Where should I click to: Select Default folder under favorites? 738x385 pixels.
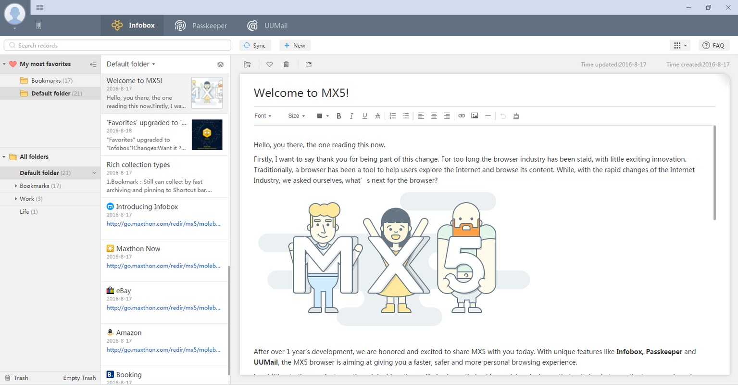tap(50, 93)
